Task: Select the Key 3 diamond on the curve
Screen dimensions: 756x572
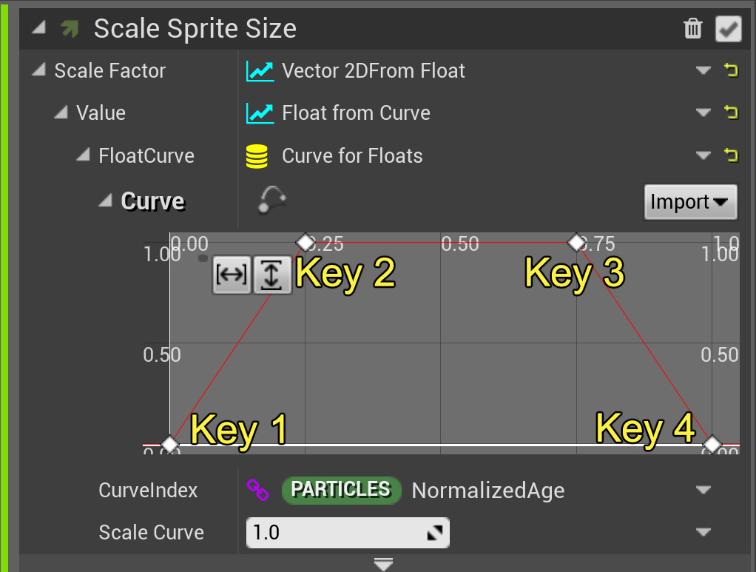Action: 576,242
